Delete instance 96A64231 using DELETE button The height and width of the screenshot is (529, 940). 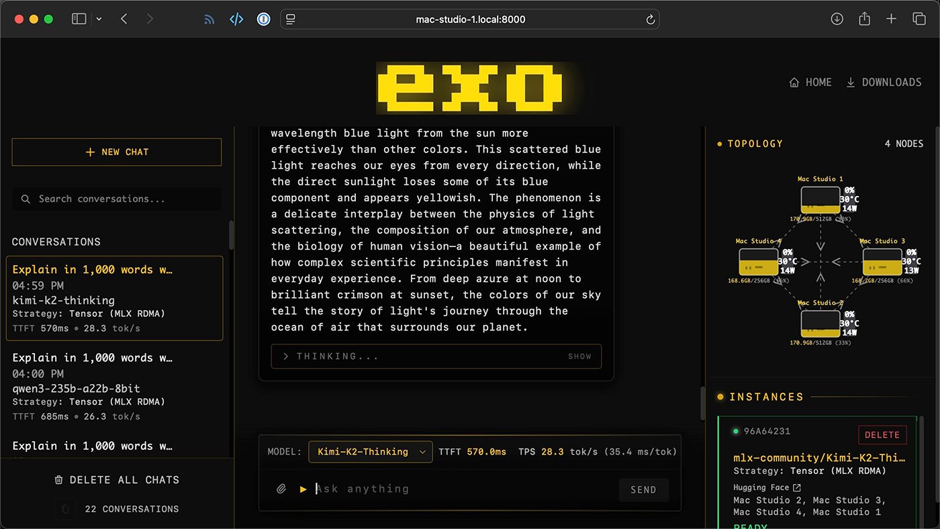coord(882,435)
